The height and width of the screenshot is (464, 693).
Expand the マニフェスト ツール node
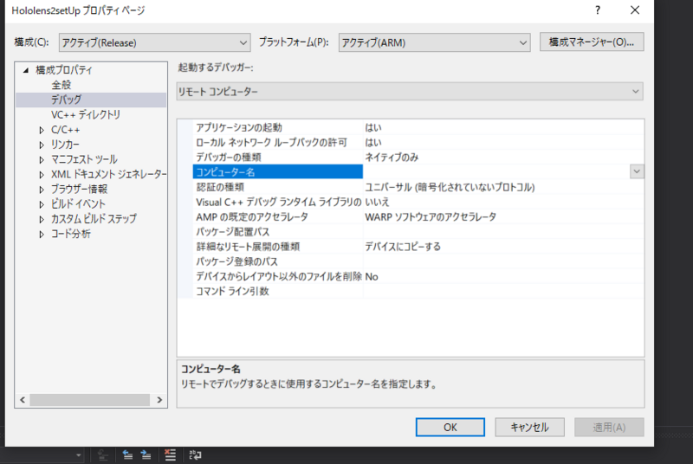(x=42, y=160)
